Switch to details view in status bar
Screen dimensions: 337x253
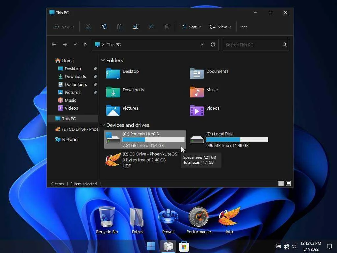(281, 183)
